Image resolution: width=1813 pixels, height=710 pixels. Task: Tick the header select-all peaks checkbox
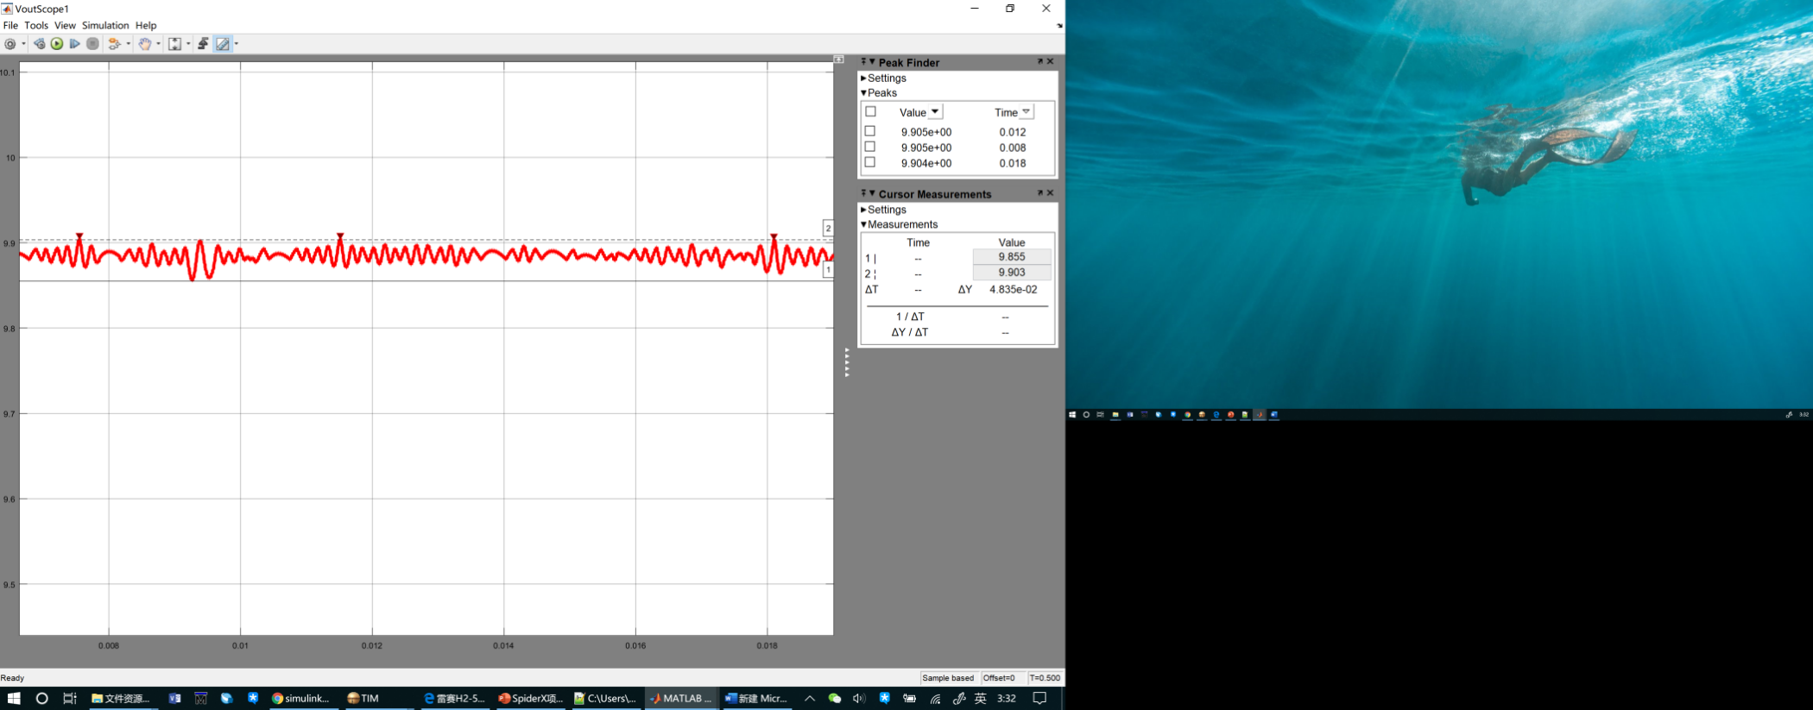pos(870,111)
